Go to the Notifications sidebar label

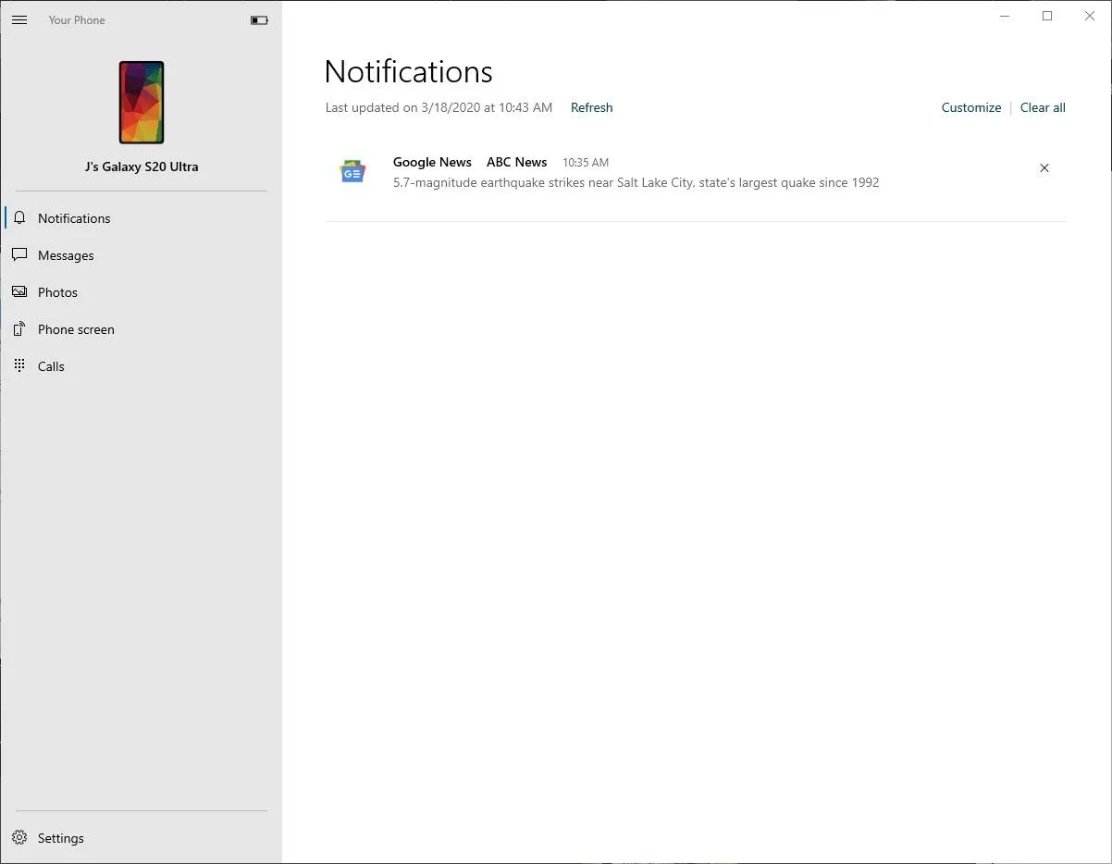click(x=74, y=218)
